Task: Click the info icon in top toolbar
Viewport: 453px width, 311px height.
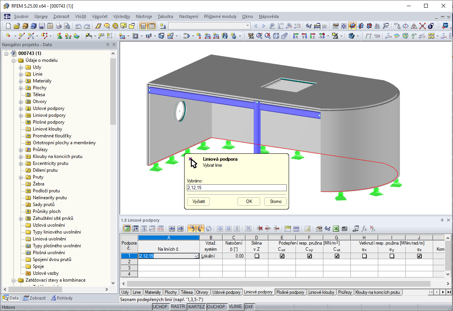Action: click(431, 26)
